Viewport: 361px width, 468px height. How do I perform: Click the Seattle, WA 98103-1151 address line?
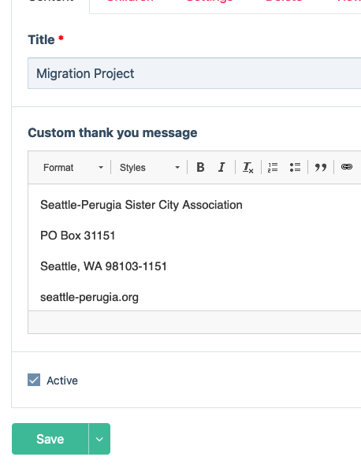tap(103, 266)
